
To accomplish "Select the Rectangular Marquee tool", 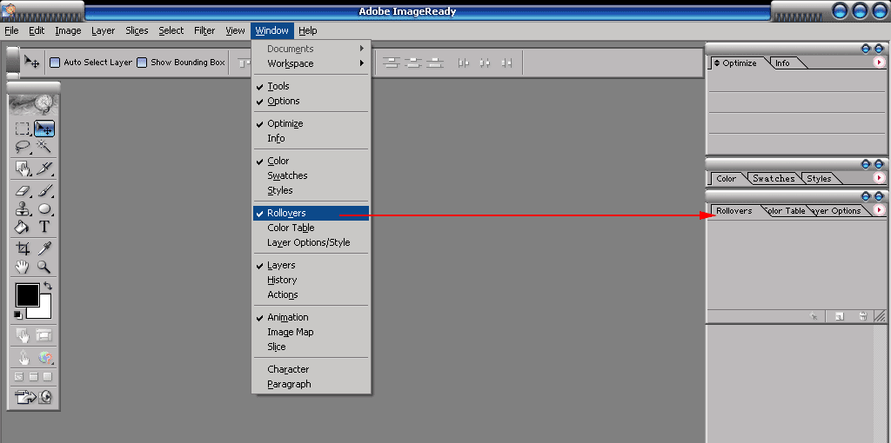I will (x=23, y=129).
